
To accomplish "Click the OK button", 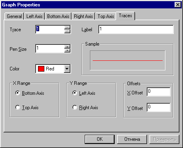I will point(99,139).
